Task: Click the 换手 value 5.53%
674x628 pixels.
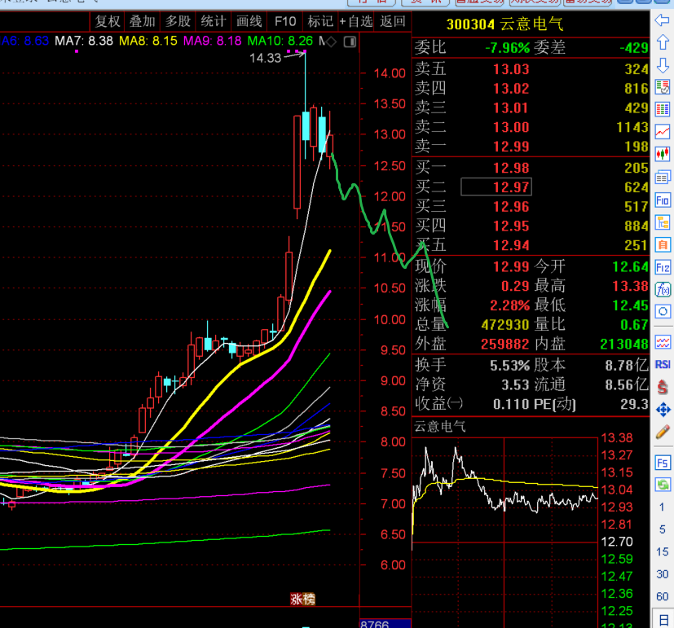Action: coord(510,366)
